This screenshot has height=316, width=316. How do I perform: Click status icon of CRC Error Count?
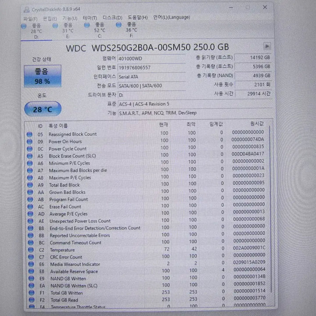[31, 257]
